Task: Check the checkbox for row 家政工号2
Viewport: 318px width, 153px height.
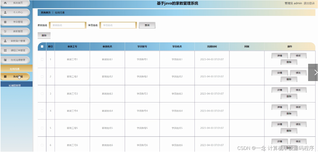Action: point(42,76)
